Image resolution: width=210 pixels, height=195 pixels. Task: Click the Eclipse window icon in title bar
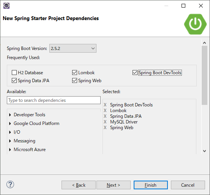coord(6,6)
